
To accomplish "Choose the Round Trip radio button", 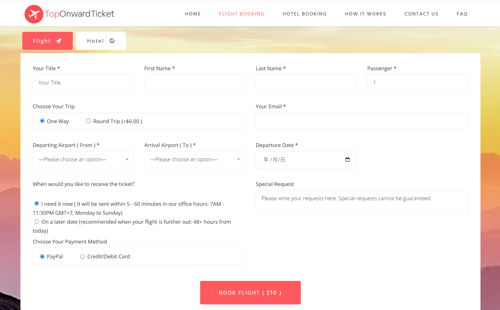I will [x=88, y=121].
